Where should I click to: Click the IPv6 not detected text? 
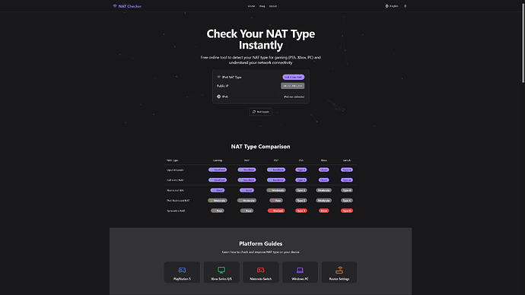coord(294,97)
